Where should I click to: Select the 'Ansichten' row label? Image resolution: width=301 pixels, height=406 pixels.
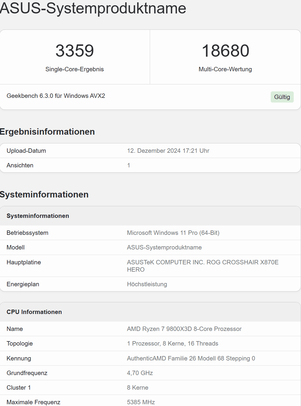[x=20, y=165]
